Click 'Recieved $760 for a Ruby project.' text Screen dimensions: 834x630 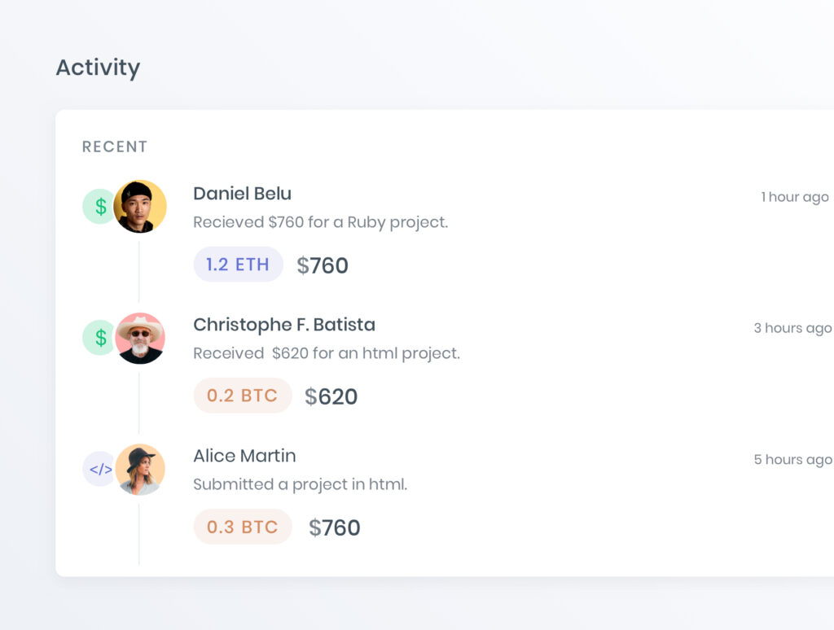320,222
